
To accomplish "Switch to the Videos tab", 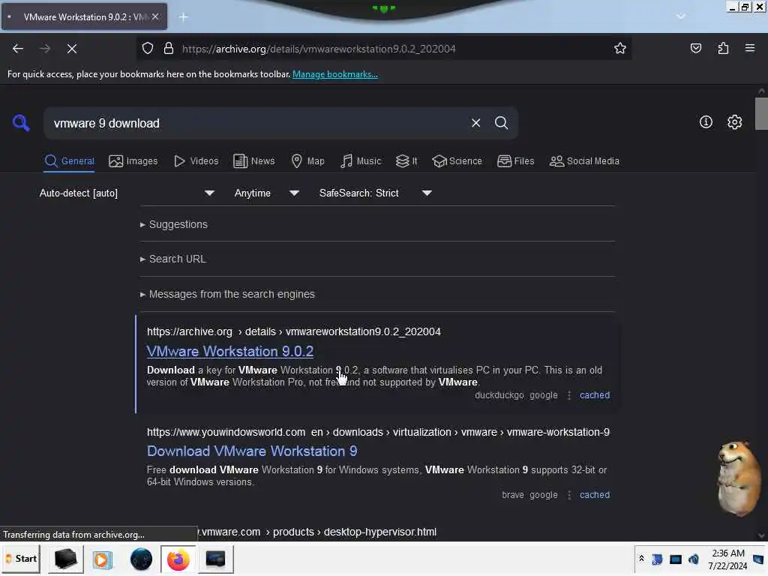I will point(196,161).
